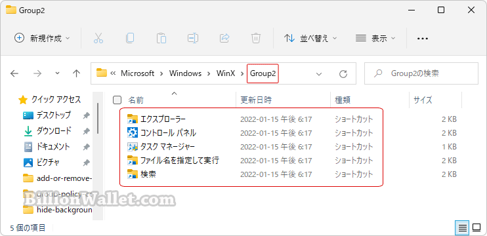Refresh the Group2 folder view
This screenshot has height=236, width=487.
(x=343, y=74)
